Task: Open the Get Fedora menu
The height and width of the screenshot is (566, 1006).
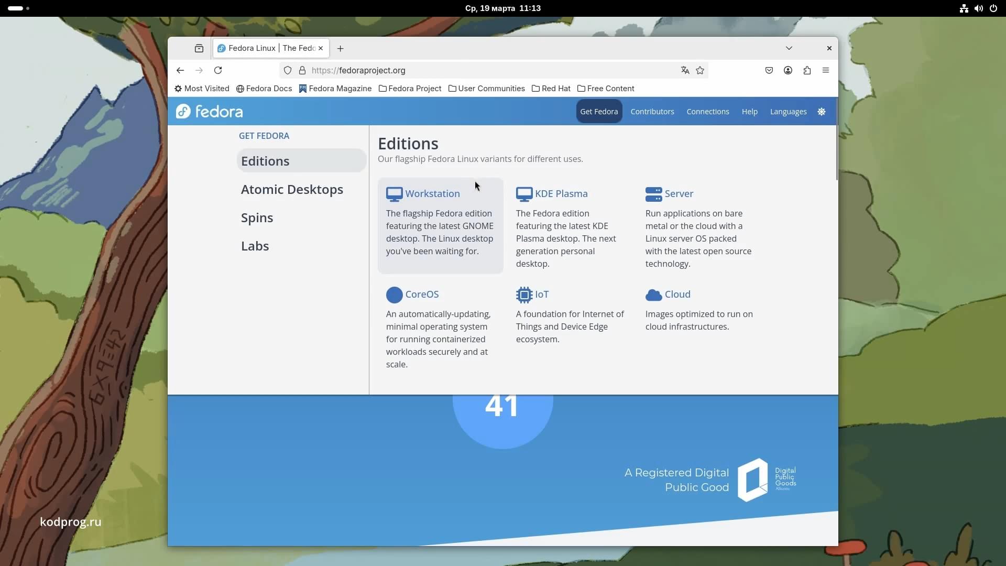Action: (x=599, y=112)
